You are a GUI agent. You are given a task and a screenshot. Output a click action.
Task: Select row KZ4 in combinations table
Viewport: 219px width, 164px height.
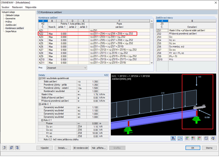tap(94, 40)
